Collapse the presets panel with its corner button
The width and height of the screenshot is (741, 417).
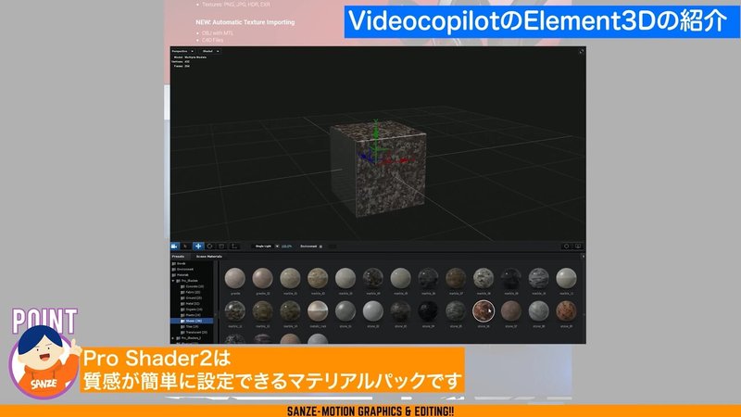tap(583, 257)
